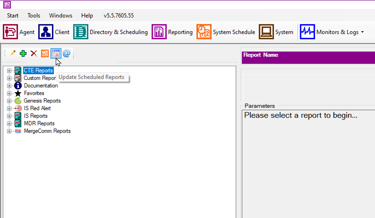Go to the Reporting module

tap(172, 32)
